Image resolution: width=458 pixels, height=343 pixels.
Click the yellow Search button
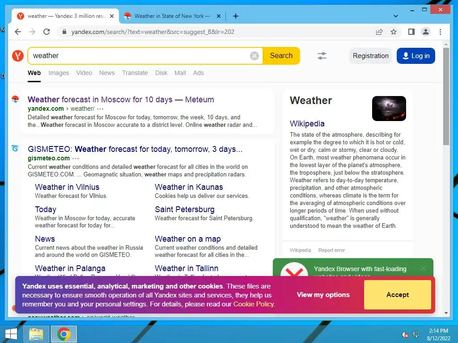point(281,56)
